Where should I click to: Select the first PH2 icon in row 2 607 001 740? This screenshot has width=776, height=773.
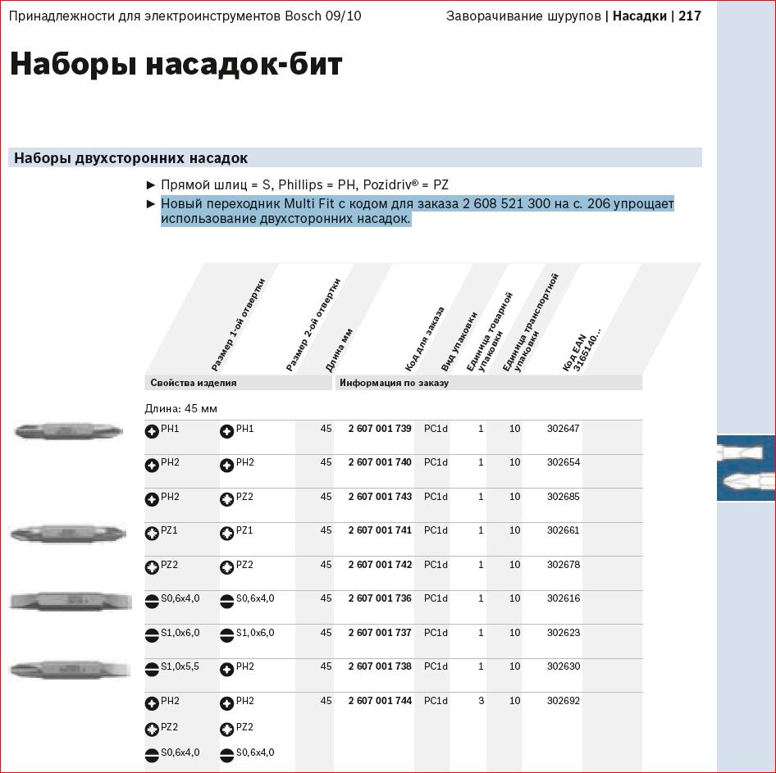[x=152, y=466]
